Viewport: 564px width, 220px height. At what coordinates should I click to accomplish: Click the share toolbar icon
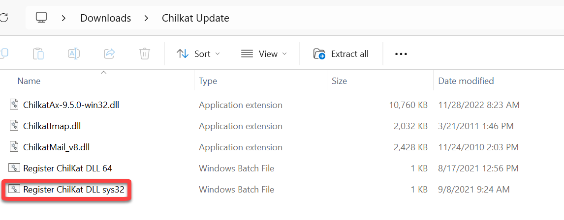pos(109,54)
